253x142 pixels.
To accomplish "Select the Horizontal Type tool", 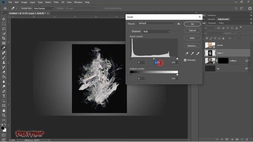I will (4, 96).
